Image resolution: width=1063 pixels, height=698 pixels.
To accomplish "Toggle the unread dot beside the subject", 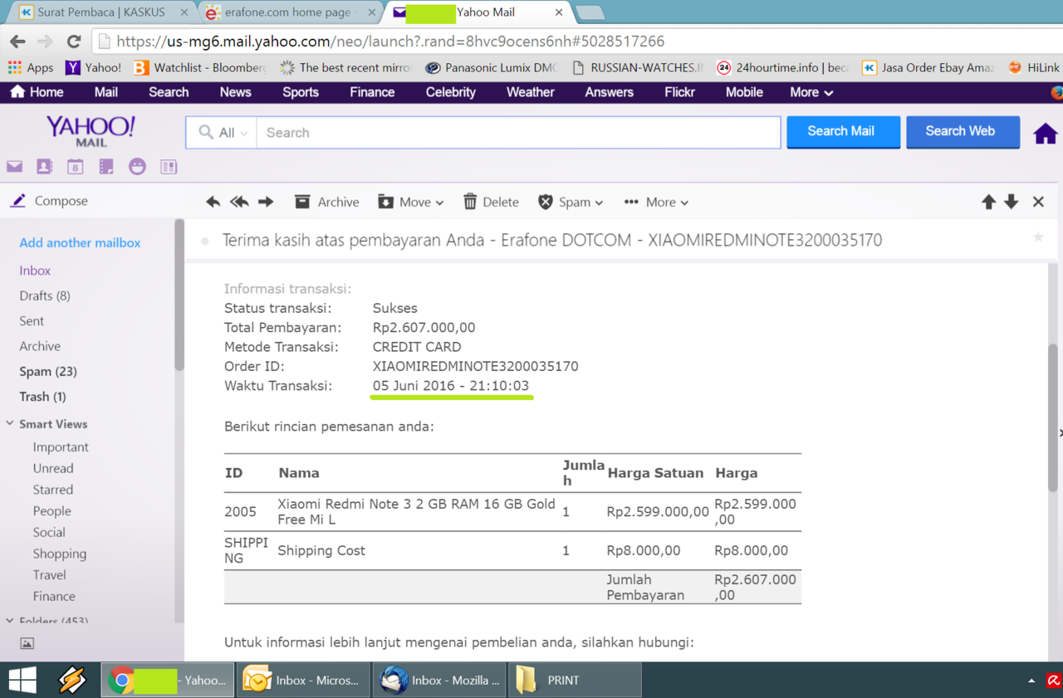I will [x=204, y=241].
